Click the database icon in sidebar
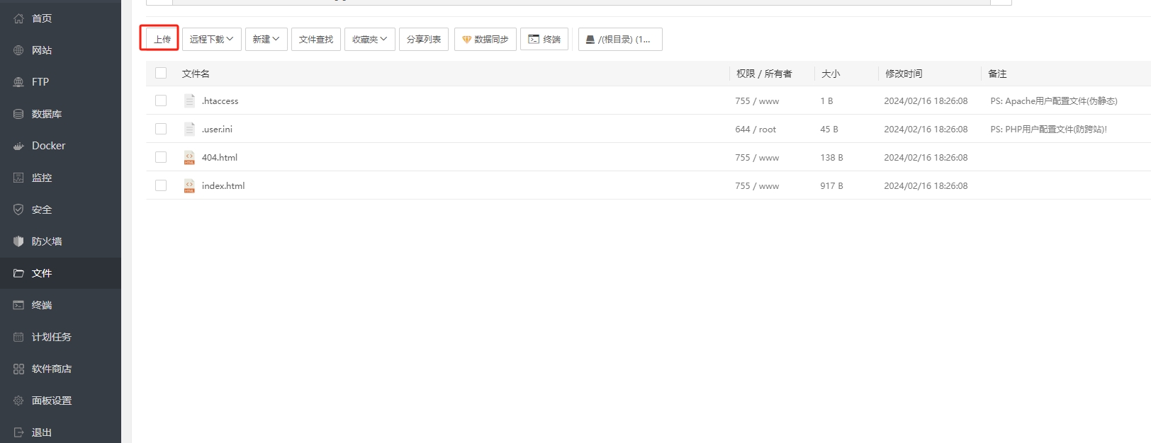This screenshot has width=1151, height=443. (x=18, y=114)
